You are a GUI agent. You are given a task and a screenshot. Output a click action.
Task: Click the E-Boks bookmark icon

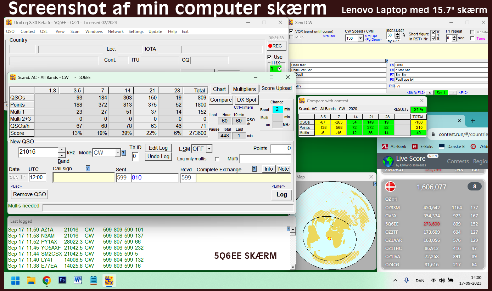pyautogui.click(x=414, y=147)
